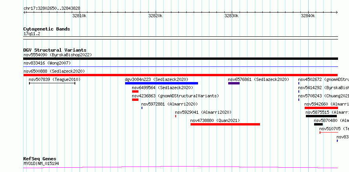Click the DGV Structural Variants track title
The width and height of the screenshot is (349, 172).
pyautogui.click(x=55, y=50)
